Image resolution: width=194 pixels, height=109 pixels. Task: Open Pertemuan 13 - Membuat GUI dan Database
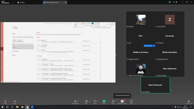[x=68, y=74]
